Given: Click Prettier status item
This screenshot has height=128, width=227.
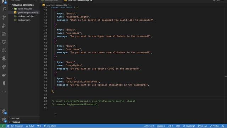Looking at the screenshot, I should [215, 126].
